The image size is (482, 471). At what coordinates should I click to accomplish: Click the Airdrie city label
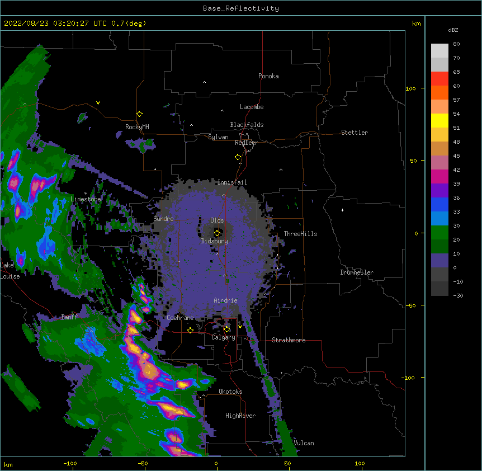pyautogui.click(x=225, y=300)
